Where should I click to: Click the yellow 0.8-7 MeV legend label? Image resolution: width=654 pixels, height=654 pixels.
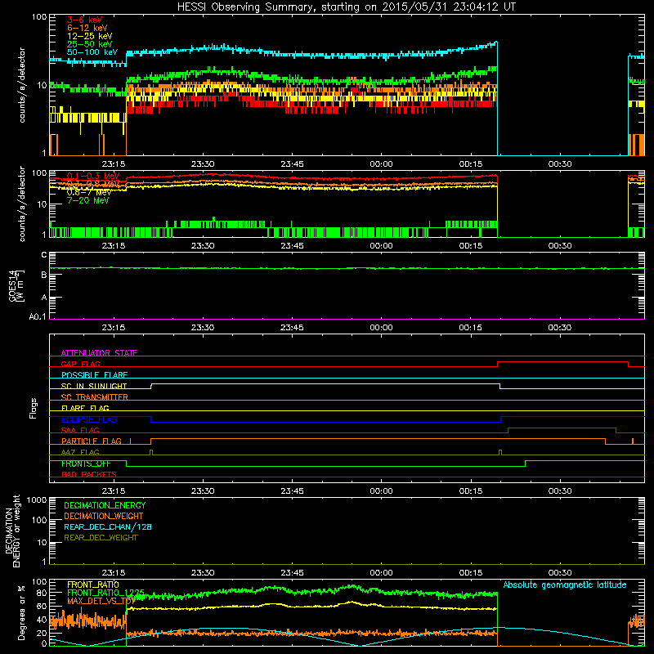point(89,192)
